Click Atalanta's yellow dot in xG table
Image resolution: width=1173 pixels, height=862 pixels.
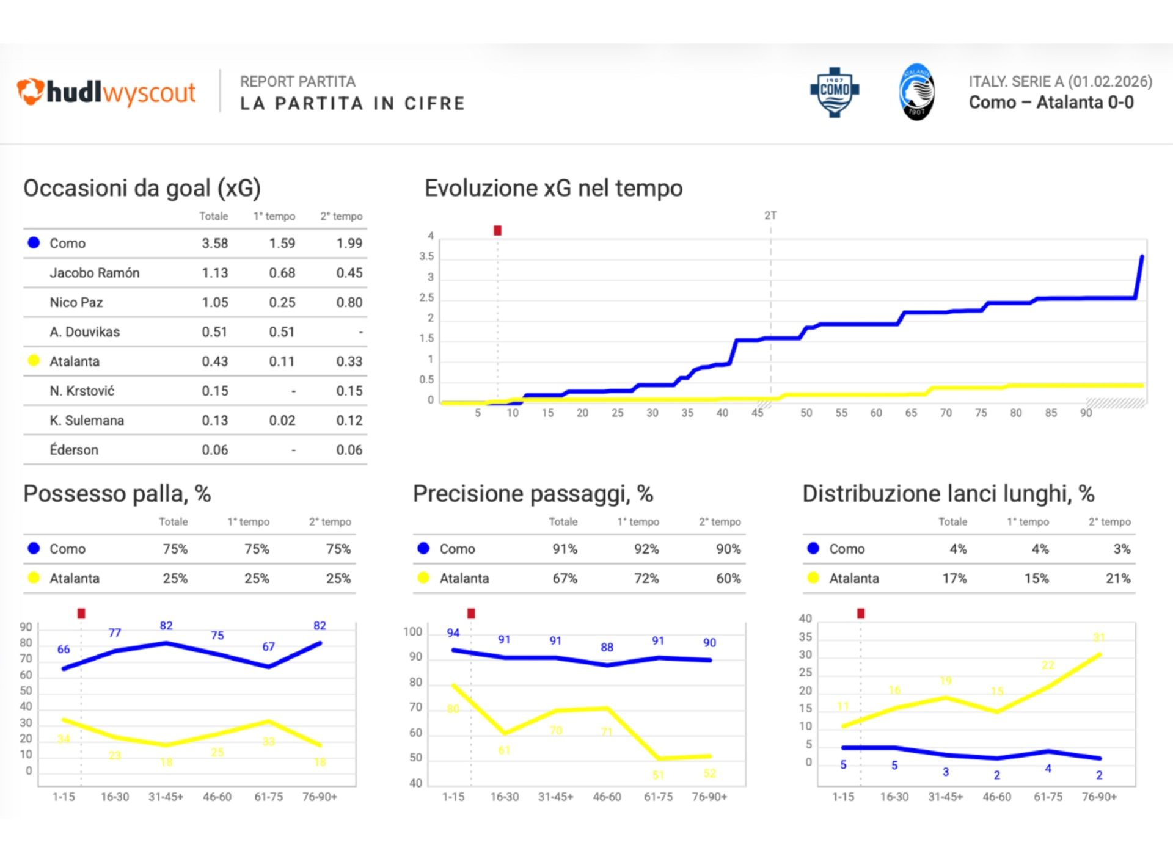[x=34, y=361]
